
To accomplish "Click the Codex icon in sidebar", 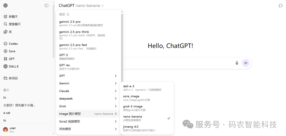I will (6, 44).
